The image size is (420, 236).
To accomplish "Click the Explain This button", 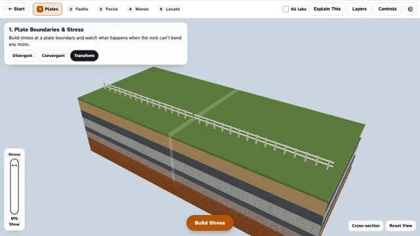I will [x=327, y=9].
